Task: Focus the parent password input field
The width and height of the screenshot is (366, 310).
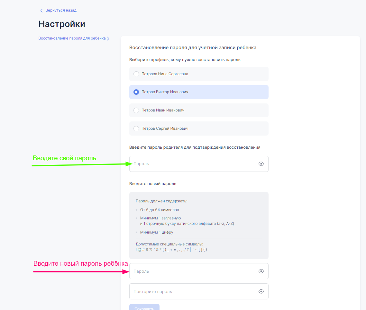Action: point(193,164)
